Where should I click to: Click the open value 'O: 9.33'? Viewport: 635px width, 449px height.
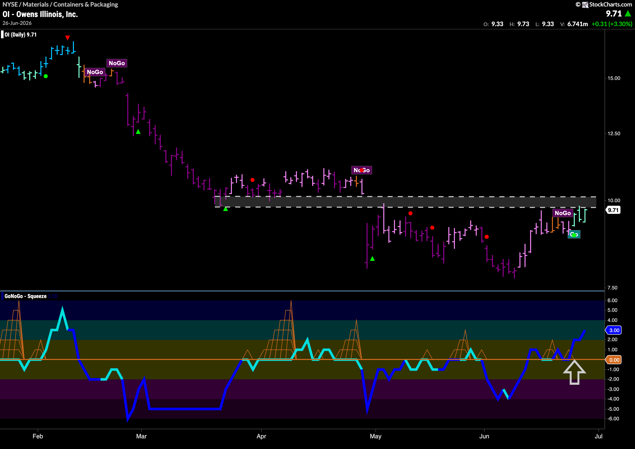tap(493, 24)
